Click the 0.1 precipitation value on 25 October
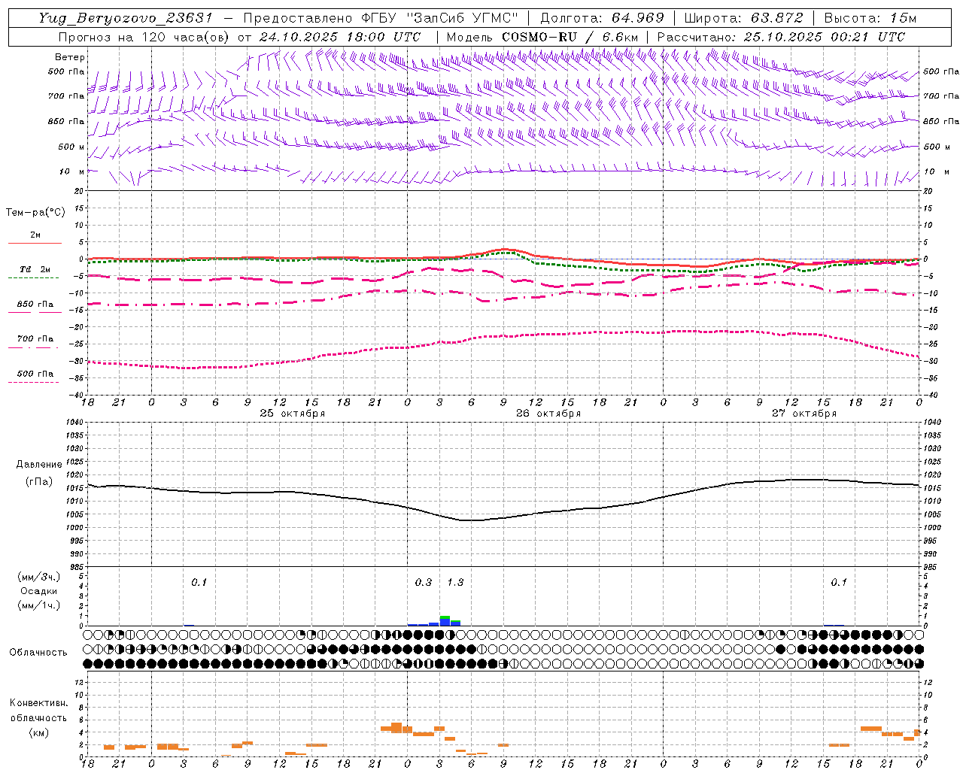The height and width of the screenshot is (770, 963). tap(199, 583)
